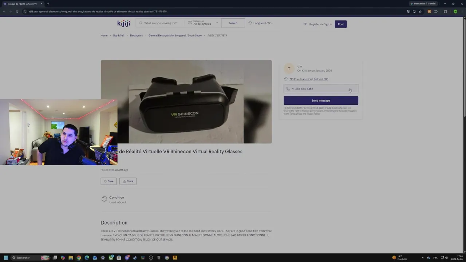Open seller tim's profile

point(300,66)
